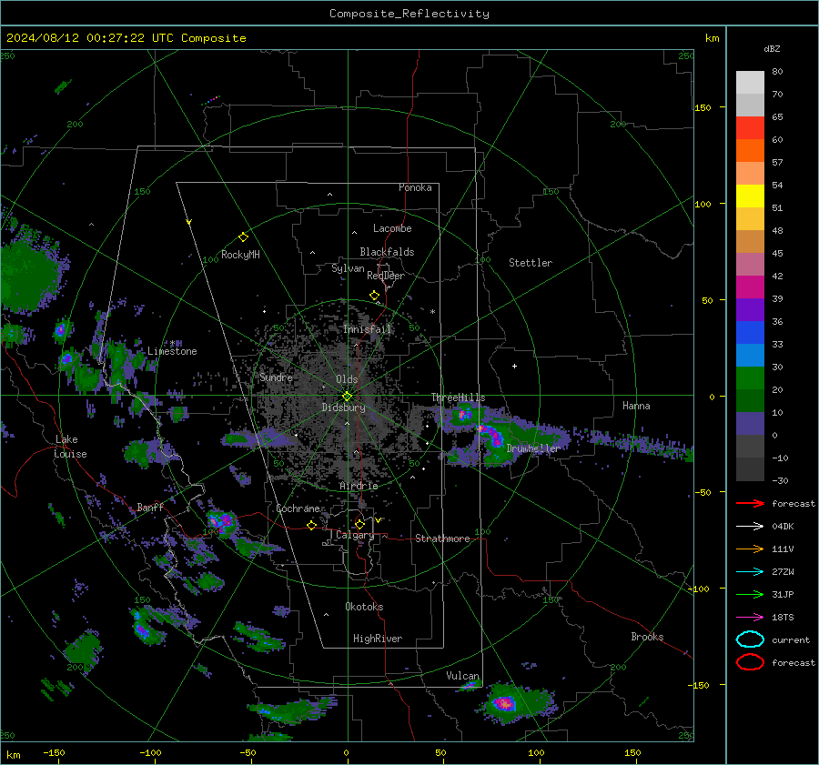
Task: Click the Strathmore town label
Action: [x=442, y=539]
